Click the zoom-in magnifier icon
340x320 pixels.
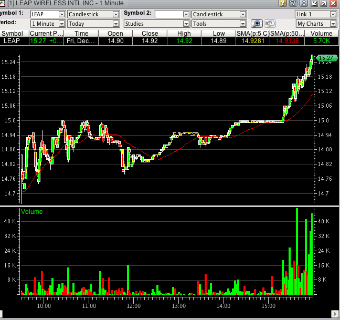(256, 24)
